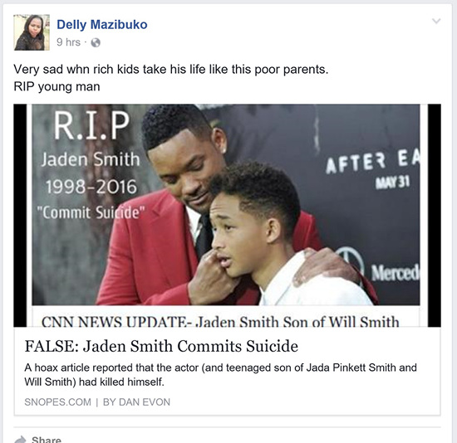This screenshot has height=443, width=457.
Task: Click the hoax article description text
Action: point(220,375)
